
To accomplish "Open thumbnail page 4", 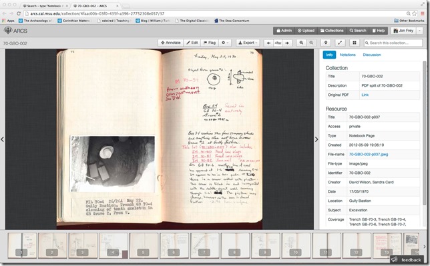I will tap(114, 245).
